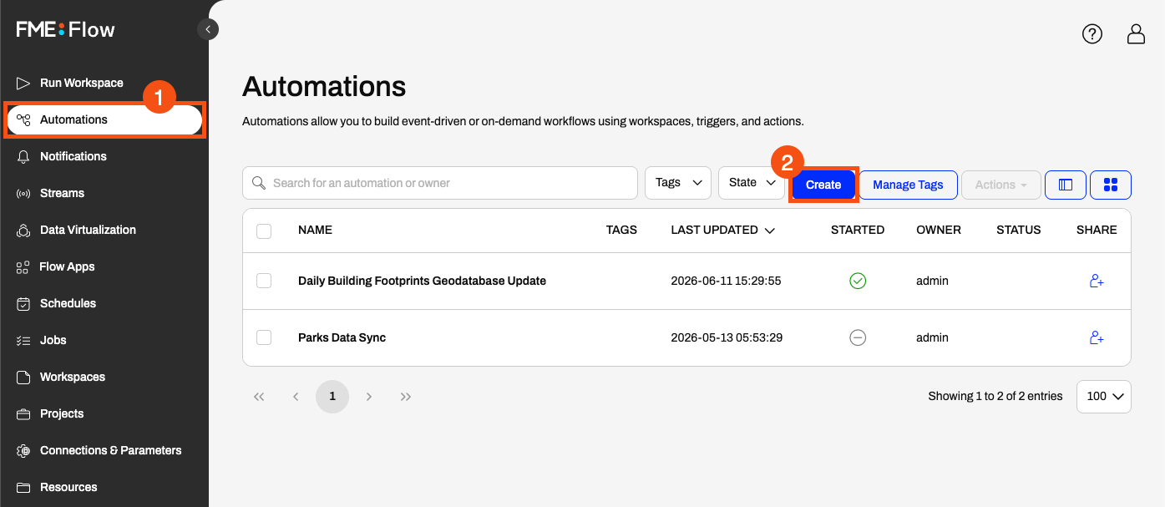This screenshot has height=507, width=1165.
Task: Switch to the table column layout view
Action: coord(1066,185)
